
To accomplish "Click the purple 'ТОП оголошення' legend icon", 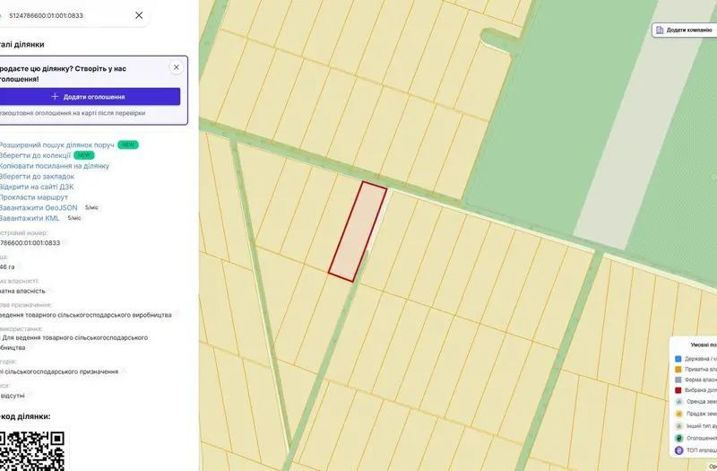I will [x=679, y=450].
